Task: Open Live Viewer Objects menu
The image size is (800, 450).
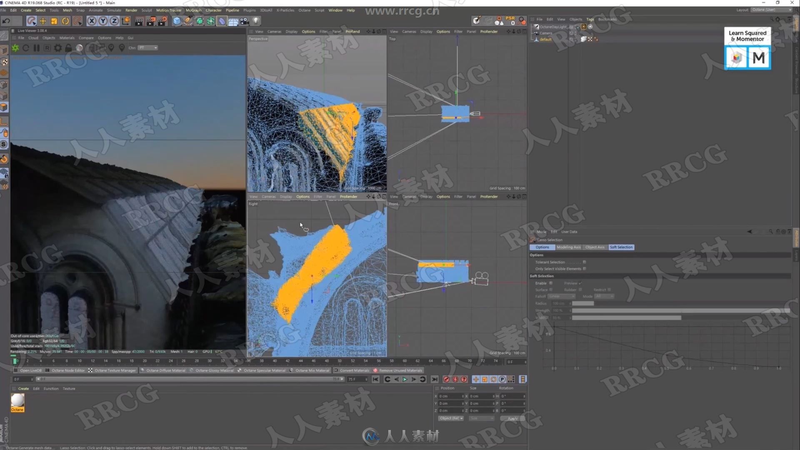Action: pyautogui.click(x=49, y=38)
